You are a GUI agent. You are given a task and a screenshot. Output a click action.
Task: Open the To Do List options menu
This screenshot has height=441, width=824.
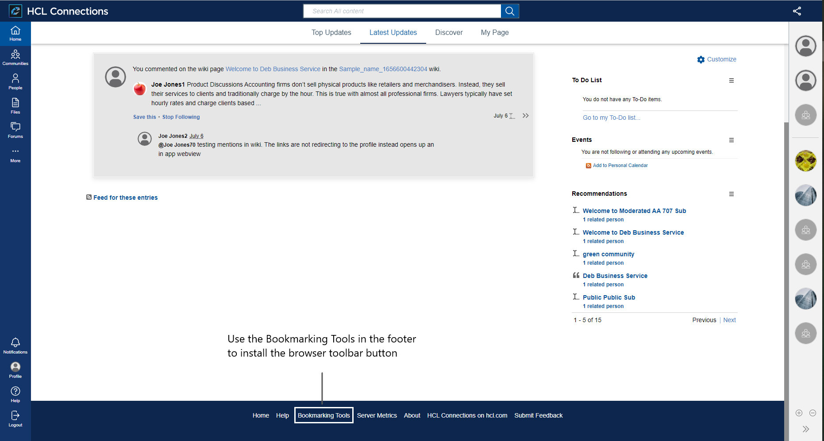click(x=731, y=80)
